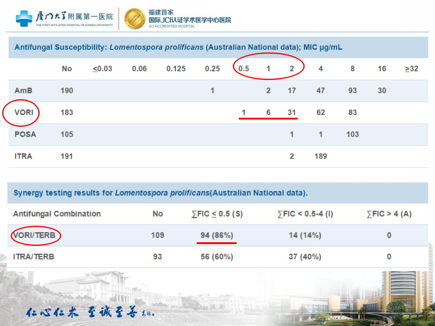This screenshot has width=435, height=326.
Task: Click ITRA/TERB count 93
Action: click(x=158, y=257)
